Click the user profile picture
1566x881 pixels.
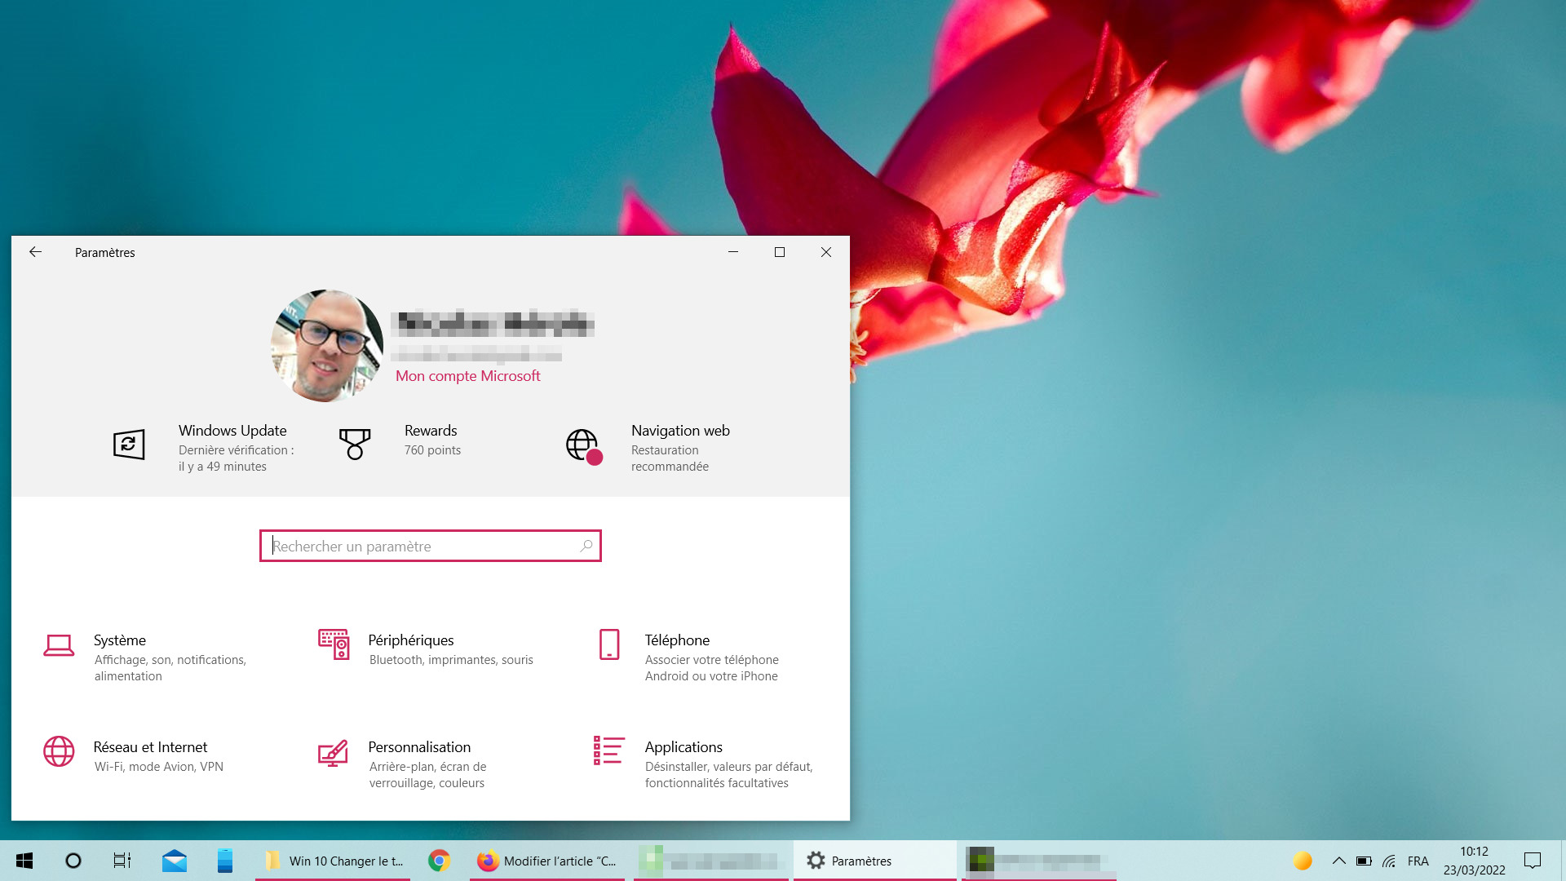[x=327, y=346]
